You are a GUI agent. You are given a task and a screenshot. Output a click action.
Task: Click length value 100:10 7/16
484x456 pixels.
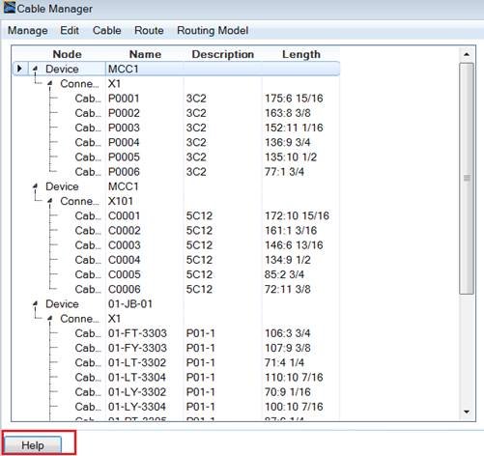[294, 407]
